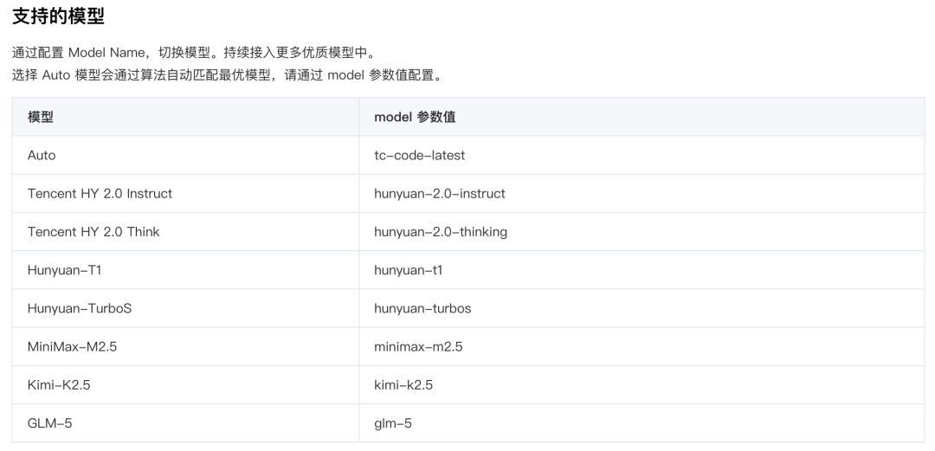Viewport: 935px width, 451px height.
Task: Select the MiniMax-M2.5 model name cell
Action: (x=72, y=346)
